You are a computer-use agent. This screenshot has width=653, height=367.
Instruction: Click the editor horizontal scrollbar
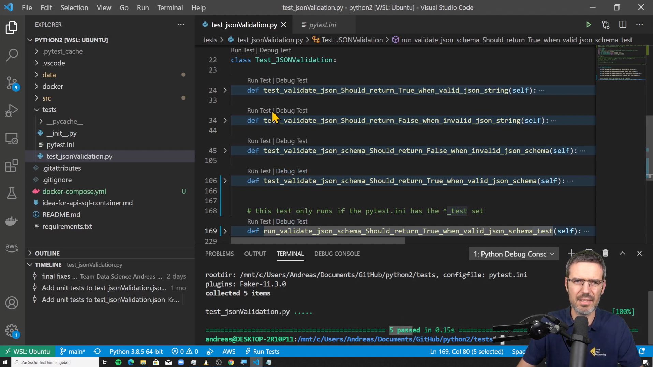click(x=318, y=241)
